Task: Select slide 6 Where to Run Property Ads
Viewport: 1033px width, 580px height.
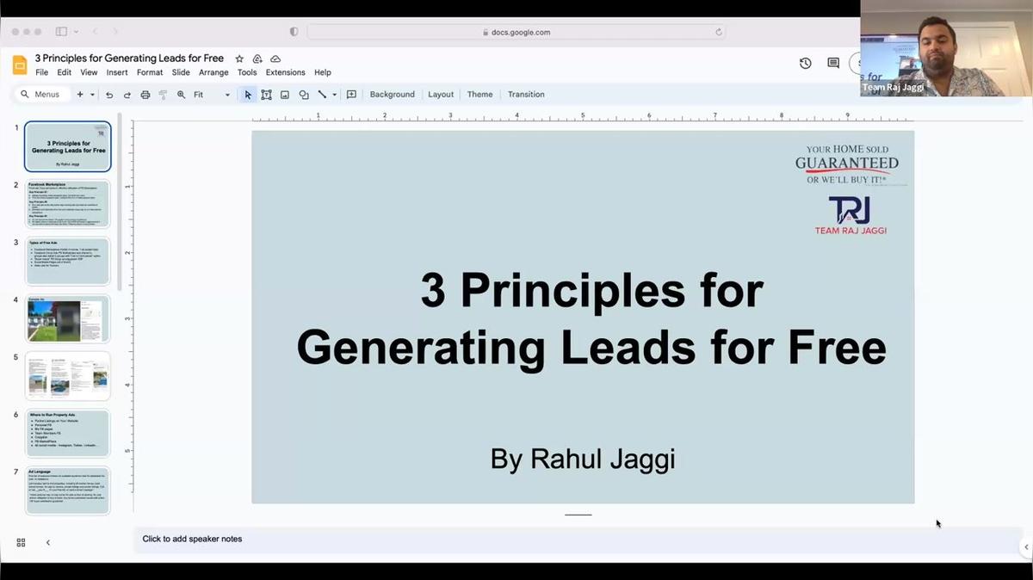Action: (68, 434)
